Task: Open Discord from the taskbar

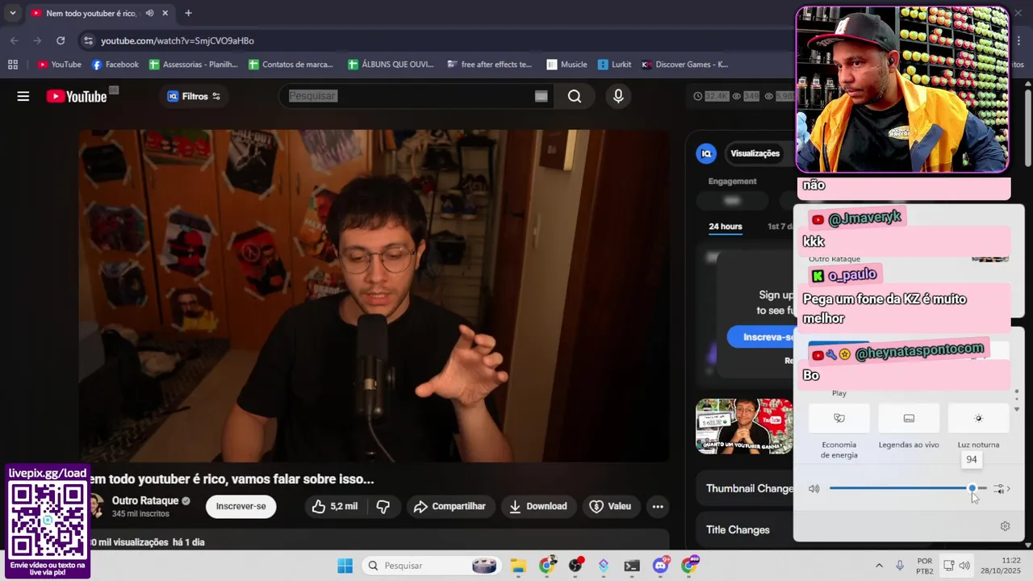Action: click(x=661, y=566)
